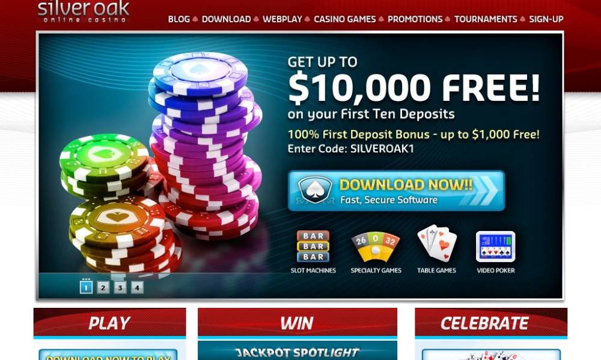
Task: Click the Jackpot Spotlight panel header
Action: pos(297,351)
